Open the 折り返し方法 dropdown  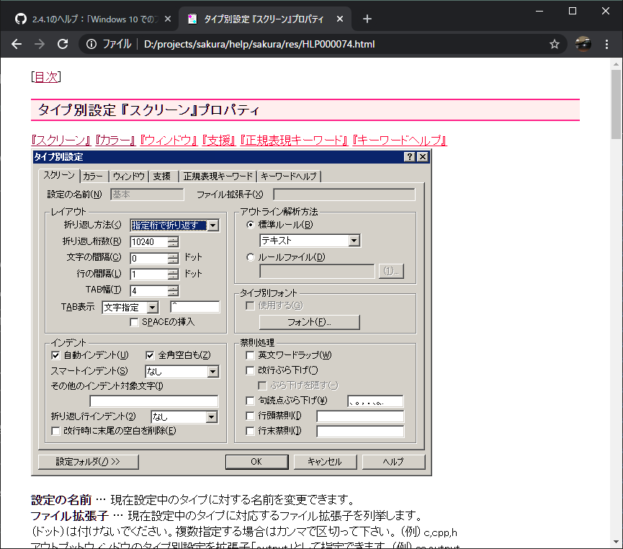tap(213, 226)
